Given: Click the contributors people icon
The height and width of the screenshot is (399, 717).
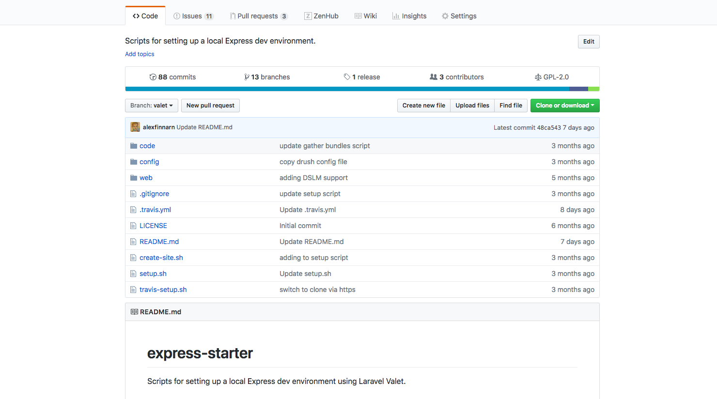Looking at the screenshot, I should click(x=434, y=77).
